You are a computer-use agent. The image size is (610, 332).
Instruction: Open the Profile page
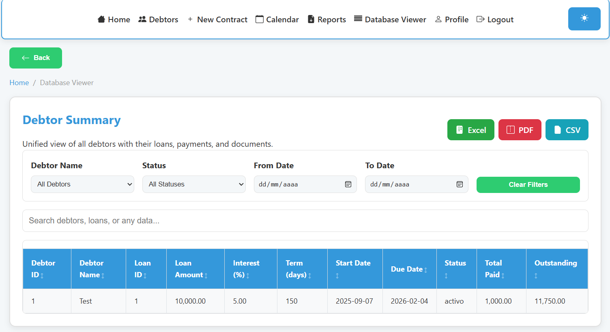[451, 19]
